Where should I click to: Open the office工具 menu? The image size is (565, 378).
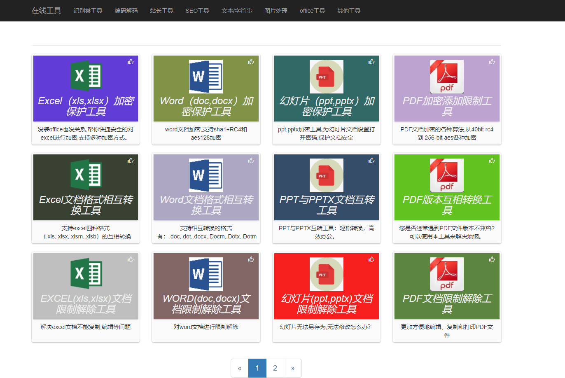pyautogui.click(x=312, y=11)
